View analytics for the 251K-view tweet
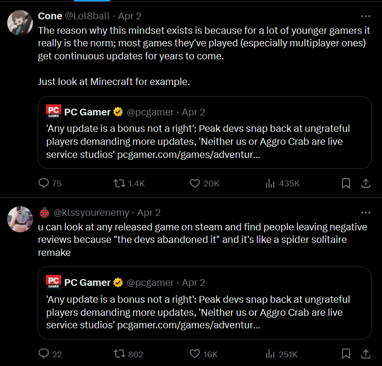The image size is (382, 366). pyautogui.click(x=270, y=354)
